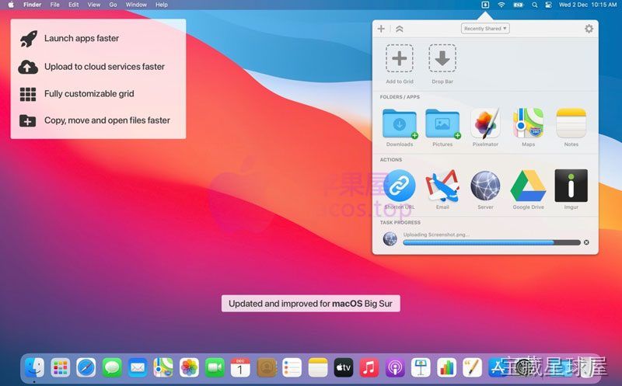Open Numbers from the Dock
The width and height of the screenshot is (622, 386).
point(446,367)
